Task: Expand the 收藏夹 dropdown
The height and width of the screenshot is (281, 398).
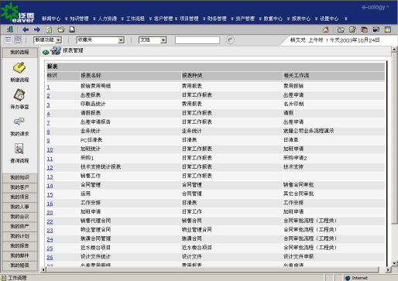Action: click(101, 40)
